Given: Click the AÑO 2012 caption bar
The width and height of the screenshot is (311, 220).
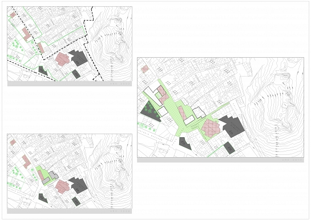Looking at the screenshot, I should coord(220,160).
